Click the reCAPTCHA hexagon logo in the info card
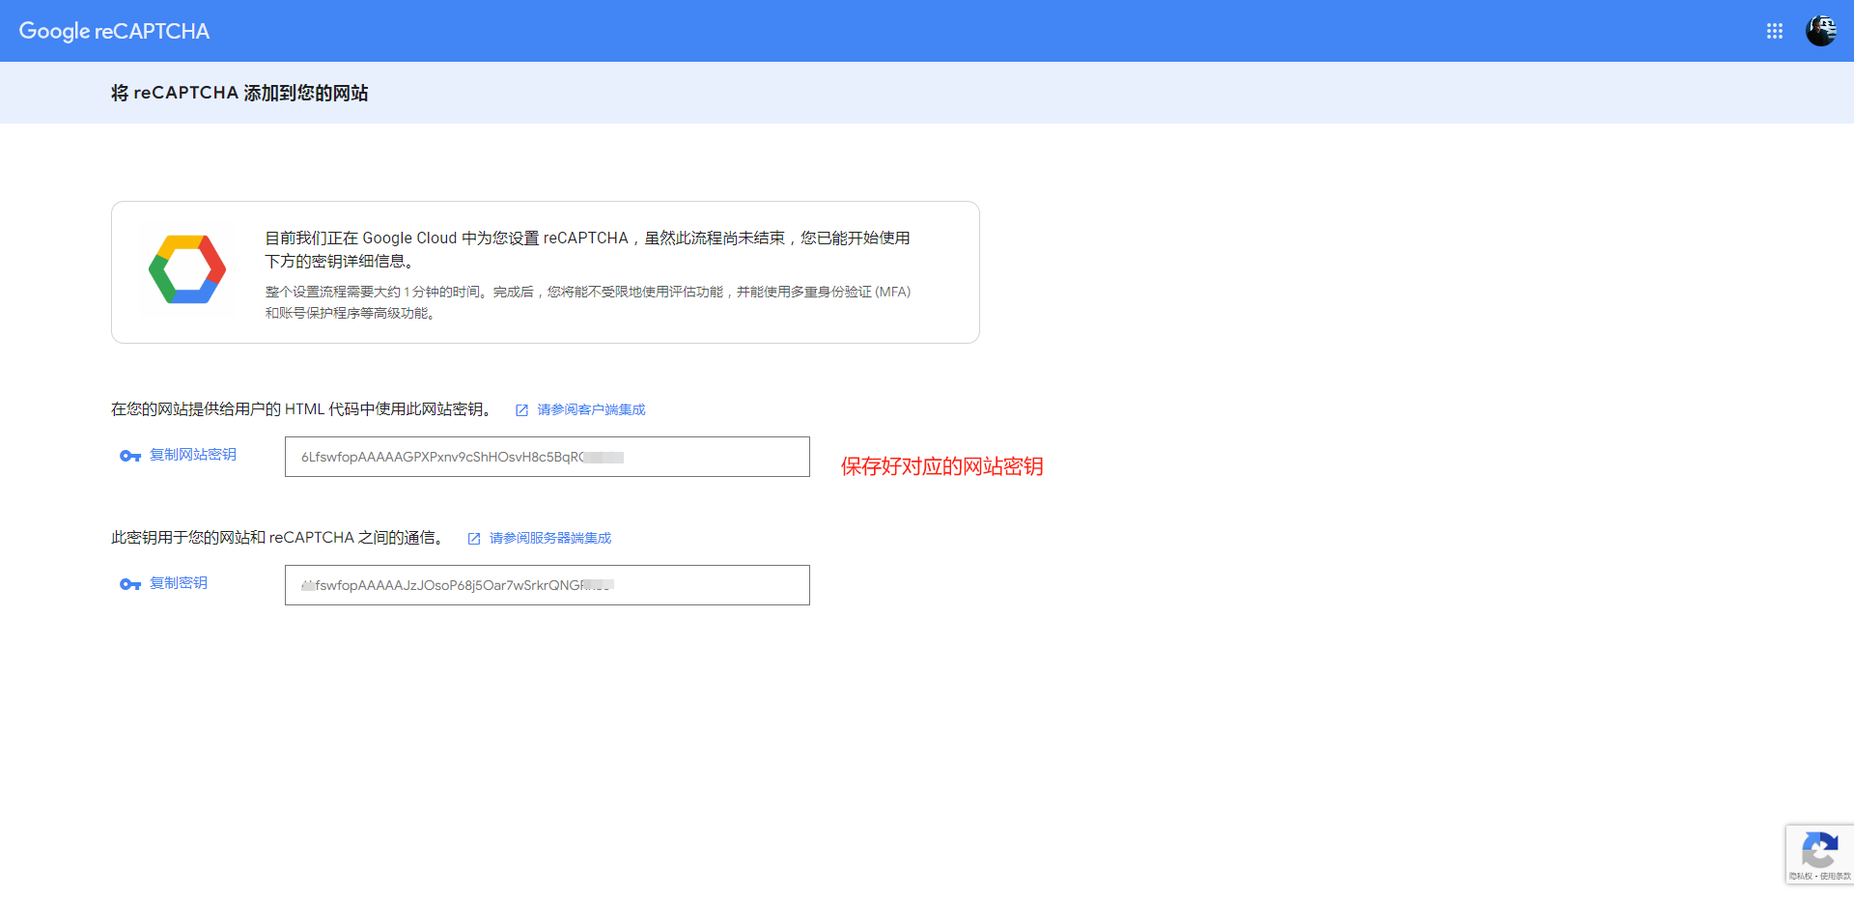 186,268
